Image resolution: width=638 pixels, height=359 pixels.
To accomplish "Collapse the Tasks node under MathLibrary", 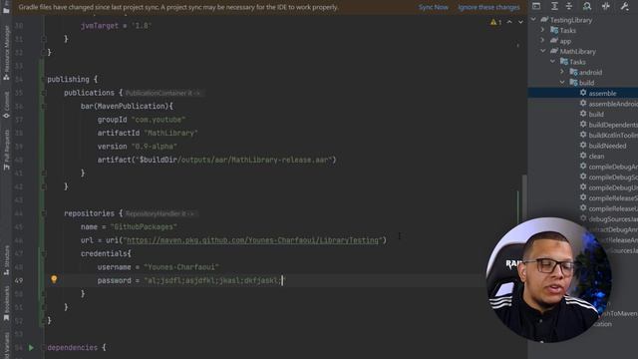I will [552, 62].
